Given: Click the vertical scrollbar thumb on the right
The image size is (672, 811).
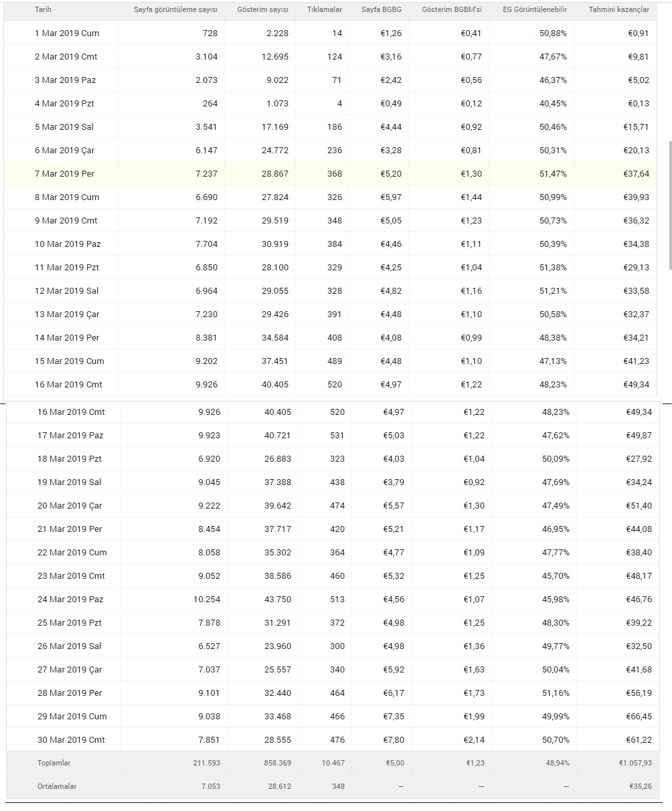Looking at the screenshot, I should tap(670, 204).
